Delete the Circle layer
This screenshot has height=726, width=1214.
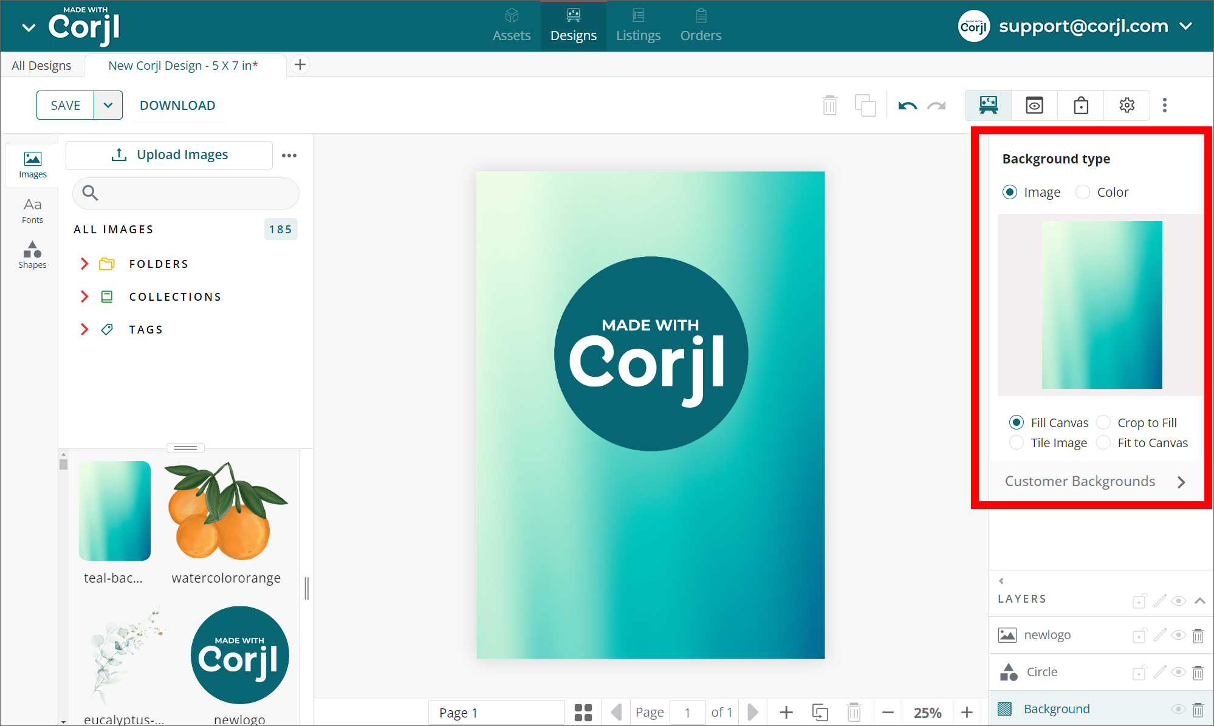pyautogui.click(x=1198, y=673)
